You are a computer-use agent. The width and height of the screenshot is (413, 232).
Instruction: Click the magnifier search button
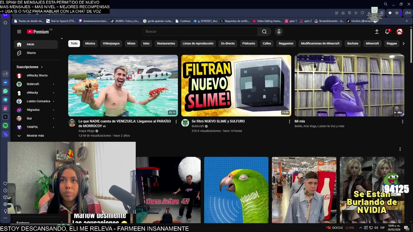(264, 32)
